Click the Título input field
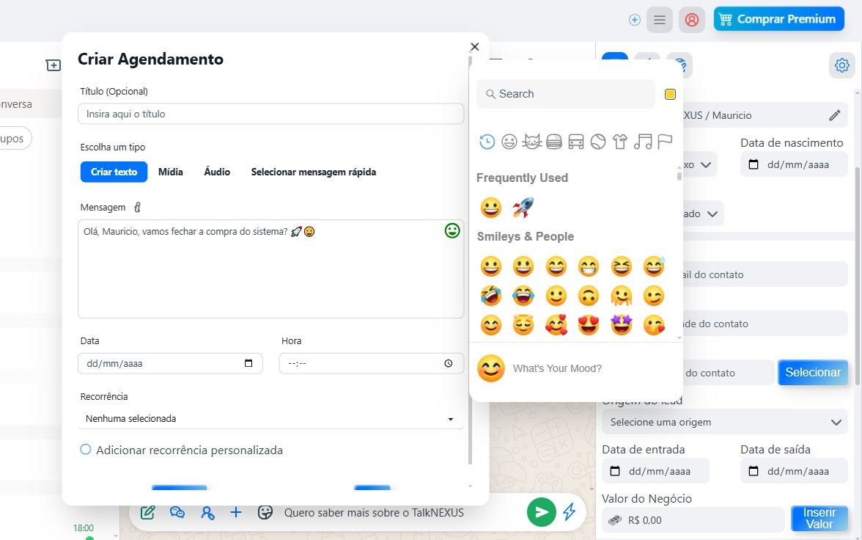The image size is (862, 540). 270,114
